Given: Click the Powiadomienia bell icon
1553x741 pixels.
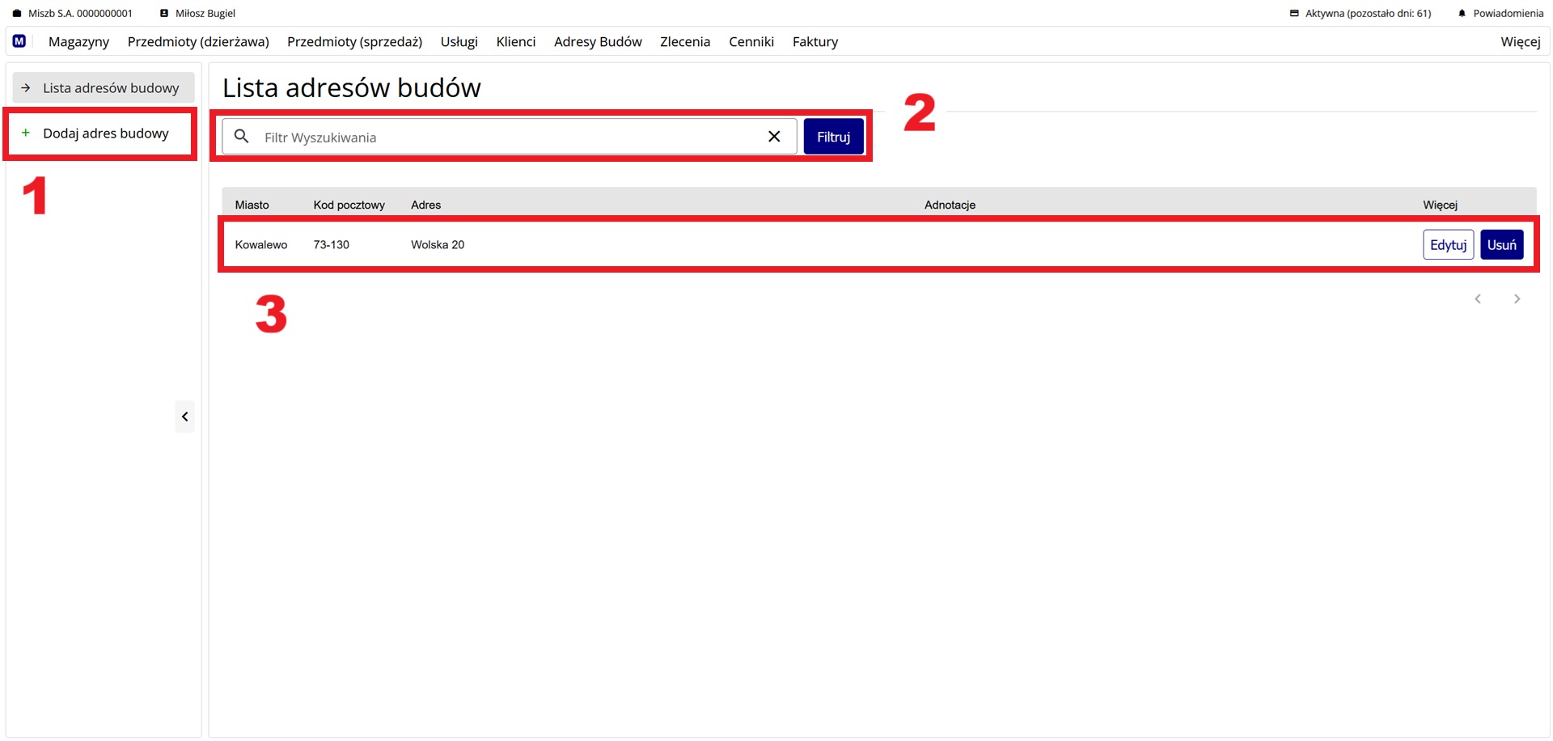Looking at the screenshot, I should (1462, 14).
